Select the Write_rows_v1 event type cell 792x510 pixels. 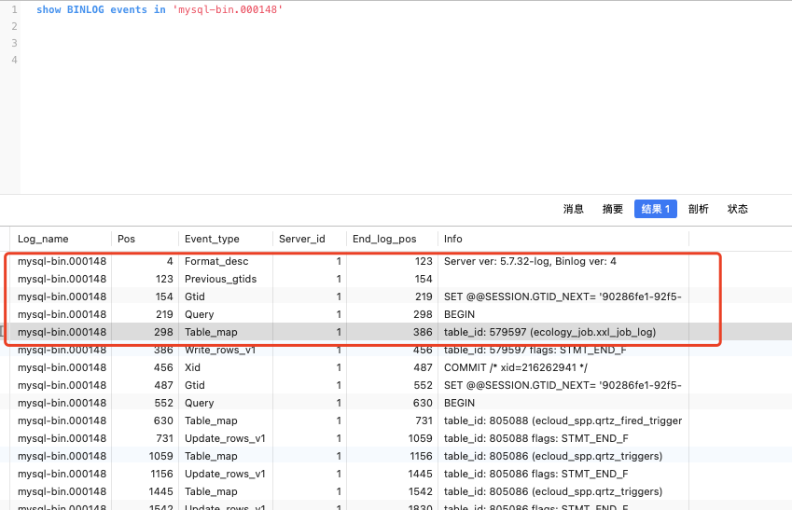(220, 350)
